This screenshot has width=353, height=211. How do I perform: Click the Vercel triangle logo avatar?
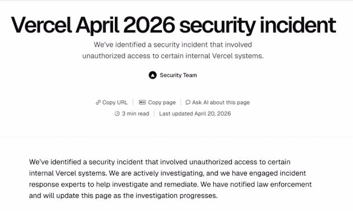tap(153, 75)
